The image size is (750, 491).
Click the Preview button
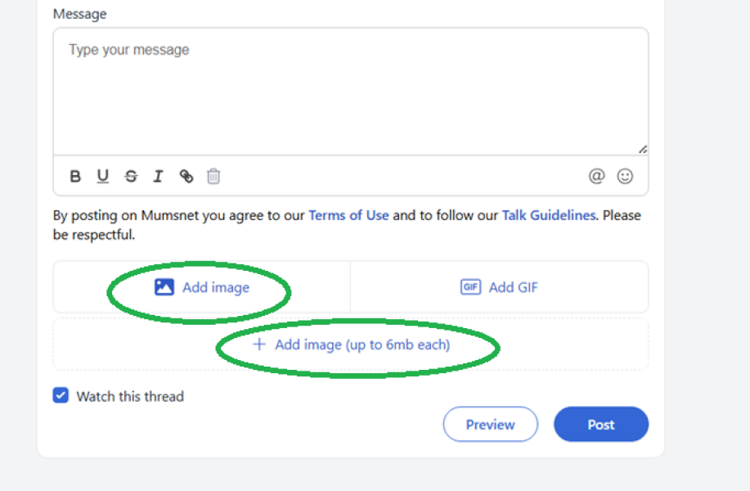(x=490, y=424)
